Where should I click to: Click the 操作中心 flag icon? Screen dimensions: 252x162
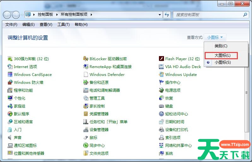click(x=161, y=82)
